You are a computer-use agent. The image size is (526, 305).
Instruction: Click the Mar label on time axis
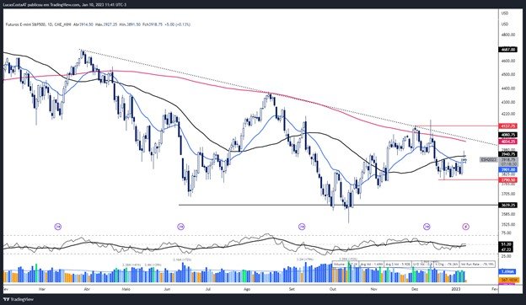click(x=42, y=289)
